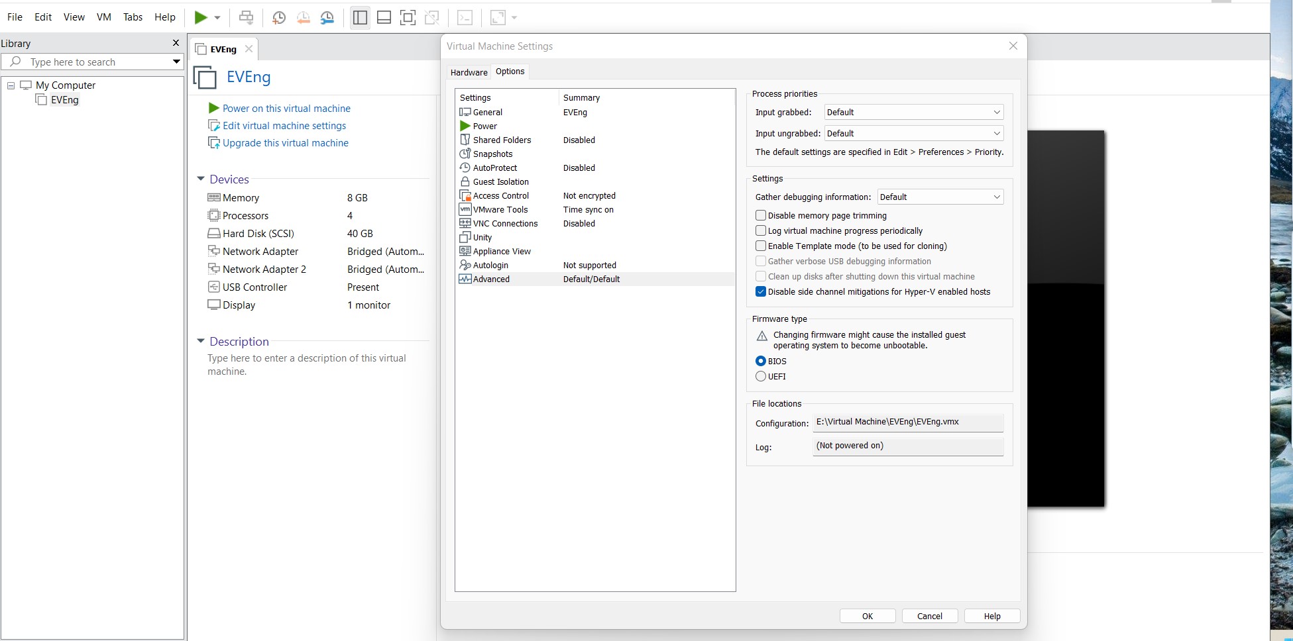Click Send Ctrl+Alt+Del toolbar icon
Screen dimensions: 1293x641
point(246,18)
